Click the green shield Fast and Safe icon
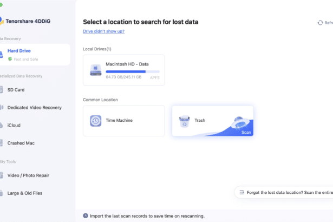The height and width of the screenshot is (222, 333). coord(10,59)
